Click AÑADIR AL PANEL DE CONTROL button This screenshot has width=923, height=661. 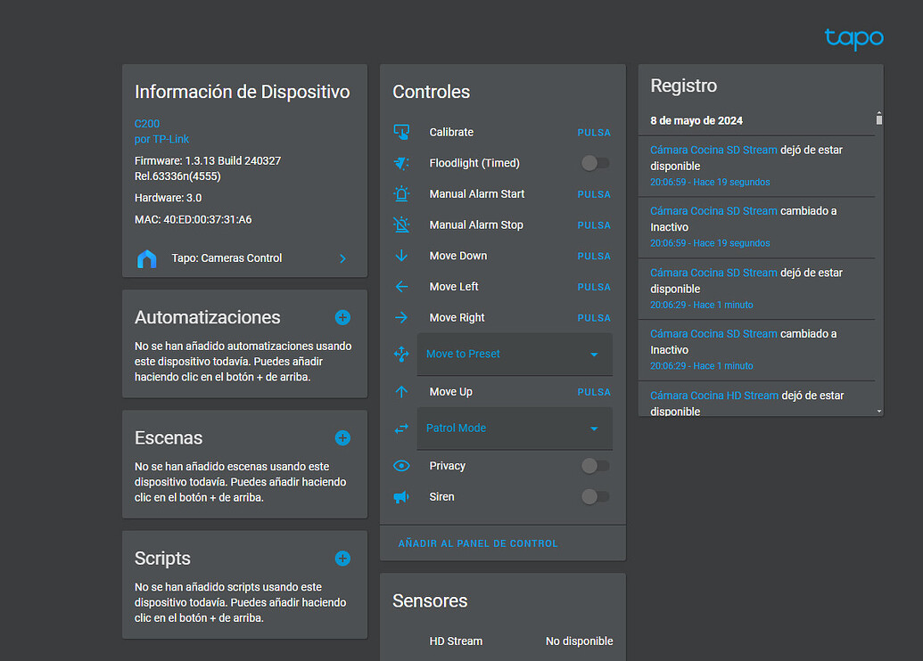478,543
